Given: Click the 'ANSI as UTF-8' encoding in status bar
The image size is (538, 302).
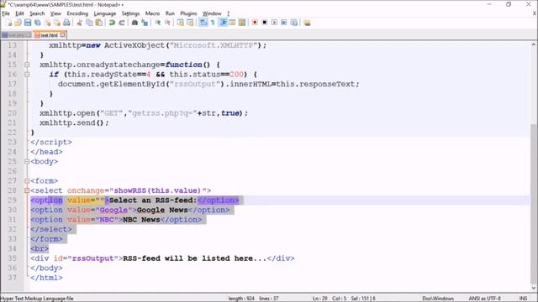Looking at the screenshot, I should 484,299.
